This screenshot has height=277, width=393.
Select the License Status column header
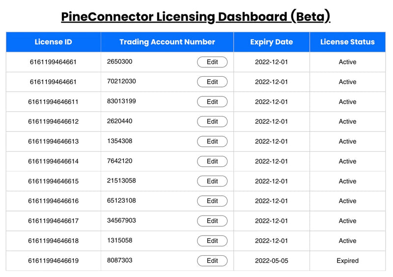347,42
